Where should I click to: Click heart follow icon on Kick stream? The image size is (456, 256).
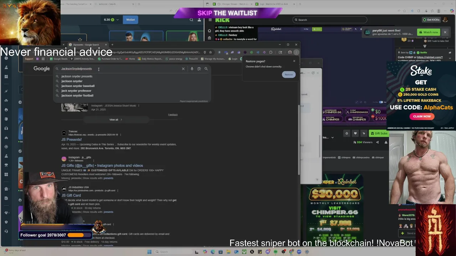[355, 133]
